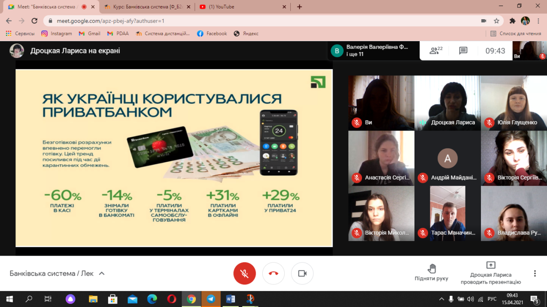Open the Gmail bookmark
Image resolution: width=547 pixels, height=307 pixels.
(x=89, y=33)
